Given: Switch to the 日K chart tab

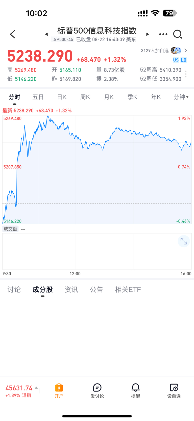Looking at the screenshot, I should tap(62, 97).
